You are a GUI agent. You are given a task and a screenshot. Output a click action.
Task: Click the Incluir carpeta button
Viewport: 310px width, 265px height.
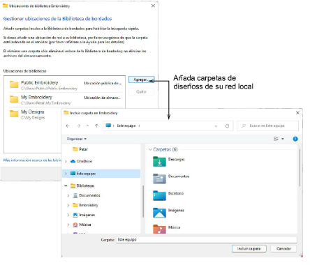(x=249, y=249)
